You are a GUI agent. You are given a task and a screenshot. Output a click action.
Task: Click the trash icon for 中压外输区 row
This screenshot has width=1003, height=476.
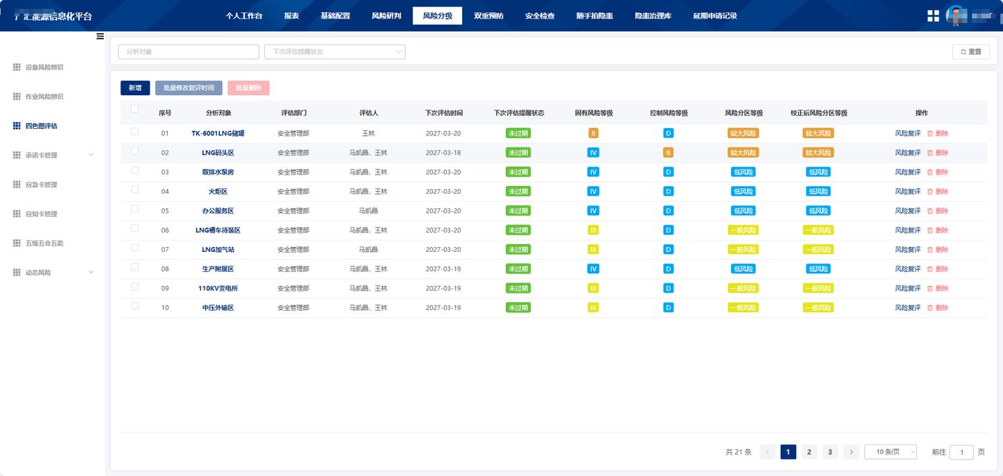930,307
